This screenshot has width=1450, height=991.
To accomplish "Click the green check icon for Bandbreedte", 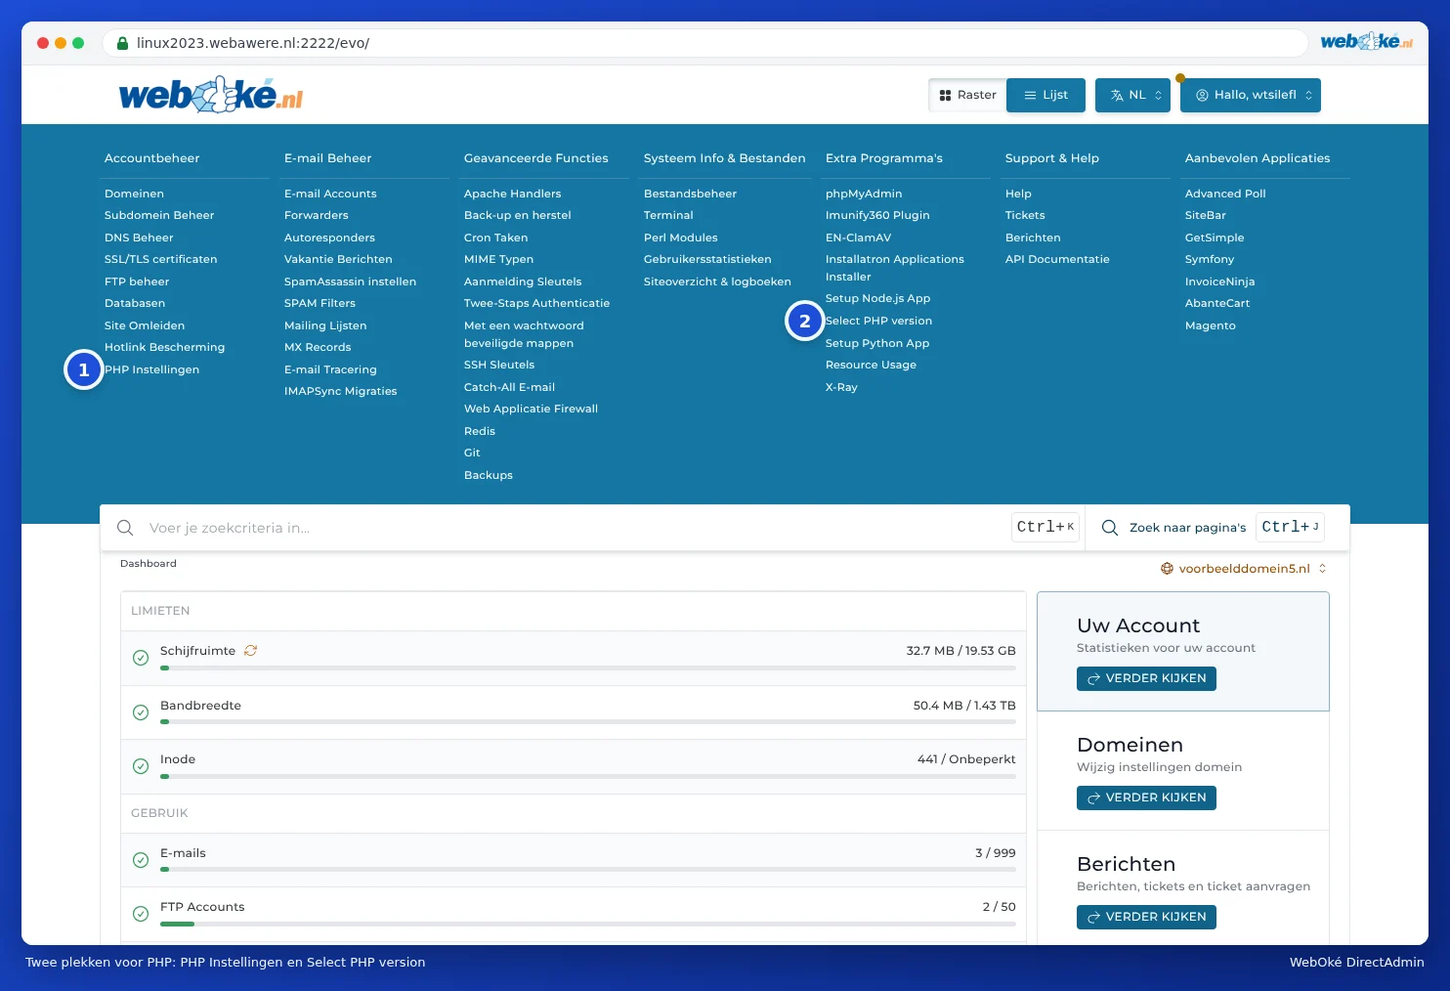I will point(141,712).
